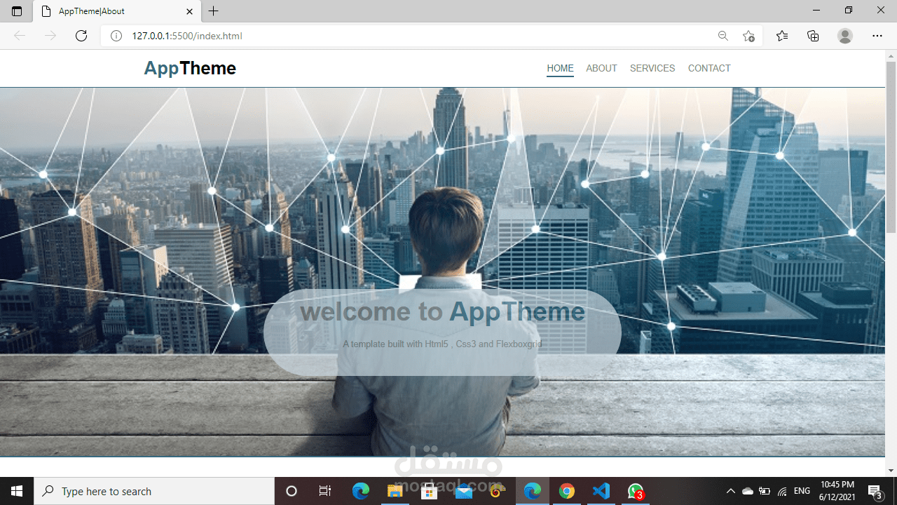Image resolution: width=897 pixels, height=505 pixels.
Task: Open the browser profile menu
Action: [845, 35]
